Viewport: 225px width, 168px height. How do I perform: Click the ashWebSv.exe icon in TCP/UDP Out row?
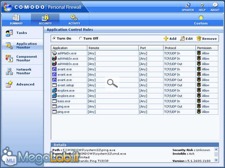(x=54, y=64)
